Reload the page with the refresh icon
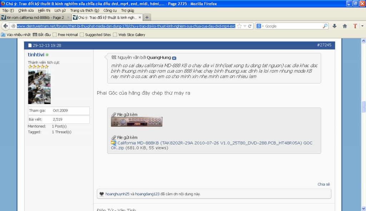Screen dimensions: 366x211 click(x=249, y=26)
